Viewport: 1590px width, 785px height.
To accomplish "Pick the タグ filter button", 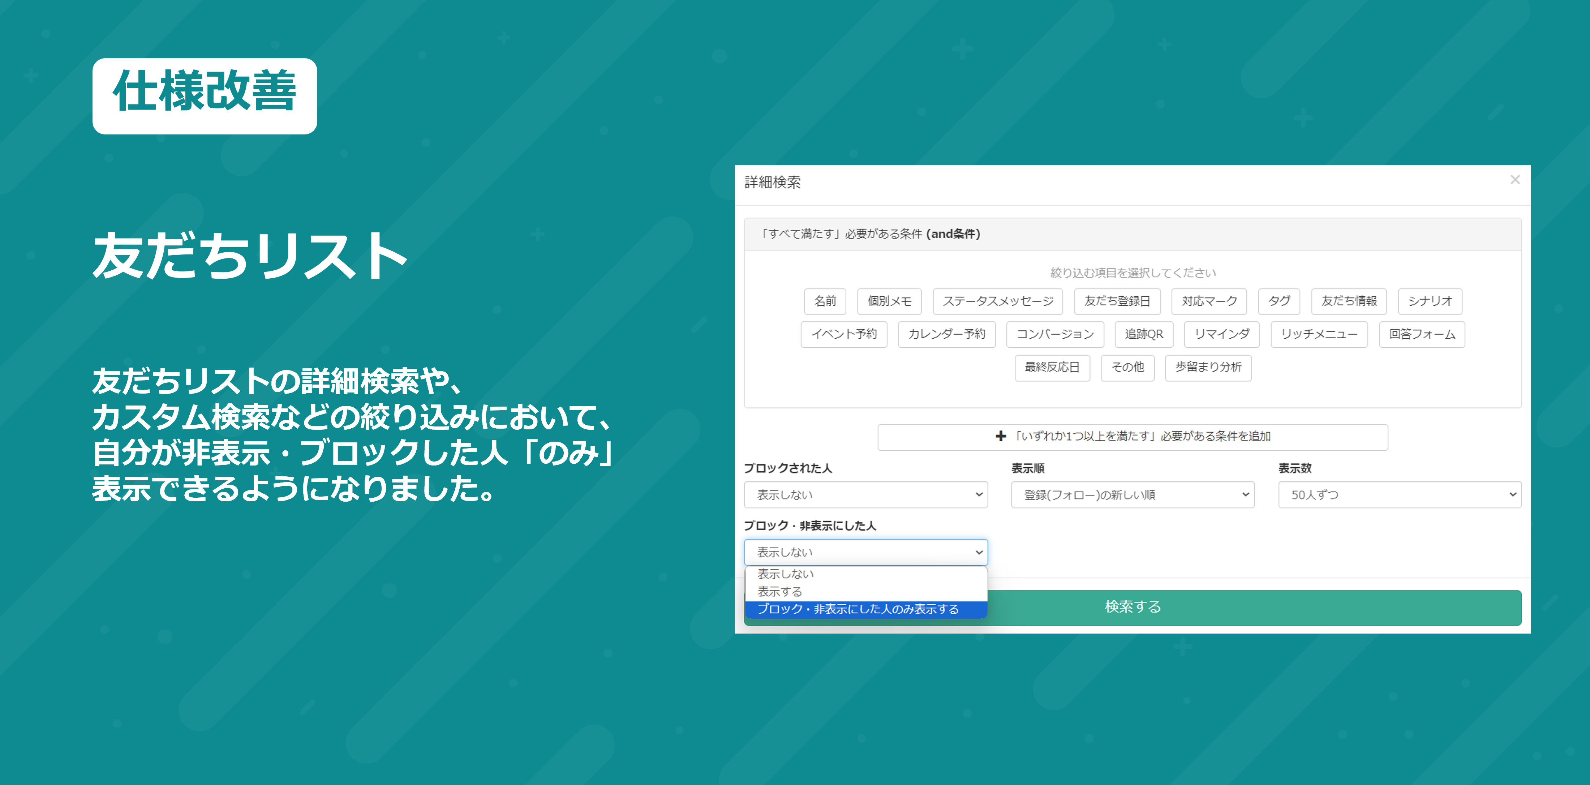I will pos(1279,301).
